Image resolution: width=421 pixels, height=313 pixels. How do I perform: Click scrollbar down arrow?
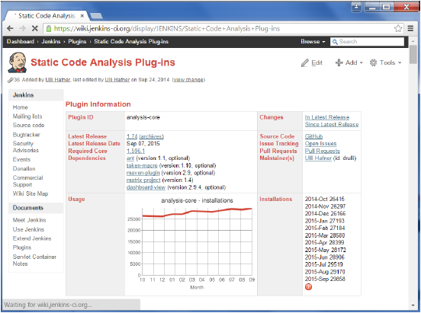pyautogui.click(x=413, y=305)
